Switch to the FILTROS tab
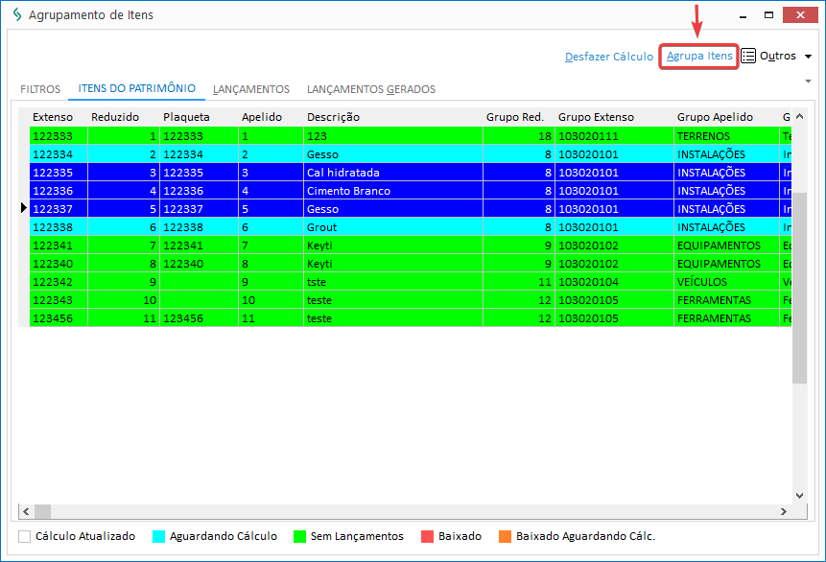The height and width of the screenshot is (562, 826). (x=40, y=89)
